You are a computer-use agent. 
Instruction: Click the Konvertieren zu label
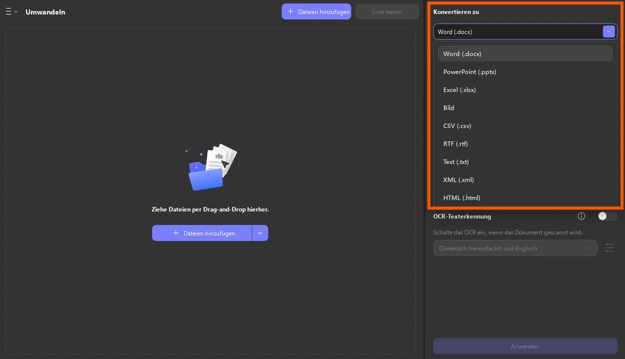[456, 11]
